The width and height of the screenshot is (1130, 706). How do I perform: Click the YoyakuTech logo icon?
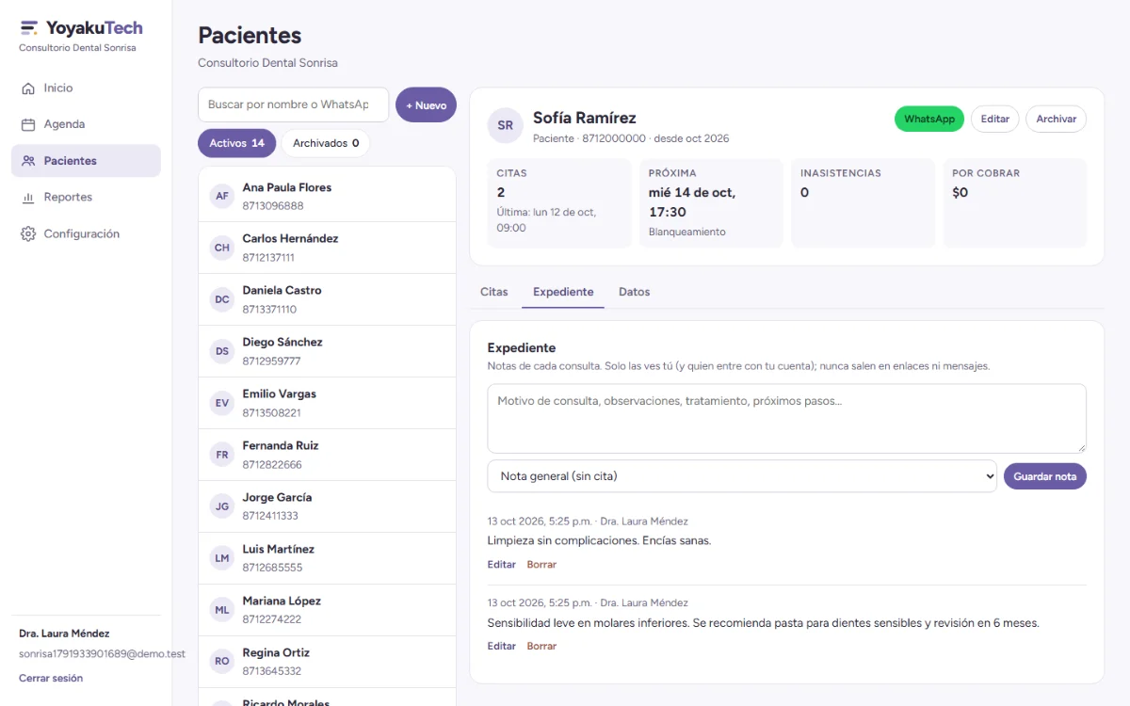click(29, 28)
